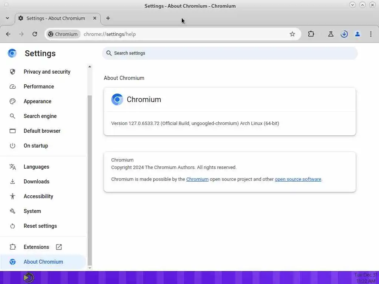The width and height of the screenshot is (379, 284).
Task: Click the magnifier icon in Search settings
Action: (109, 53)
